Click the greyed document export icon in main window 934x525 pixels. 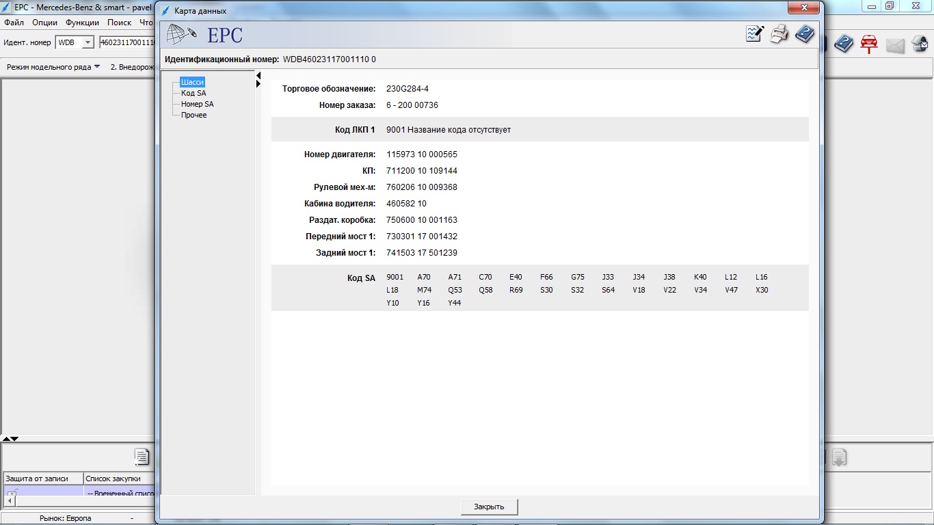[x=840, y=457]
